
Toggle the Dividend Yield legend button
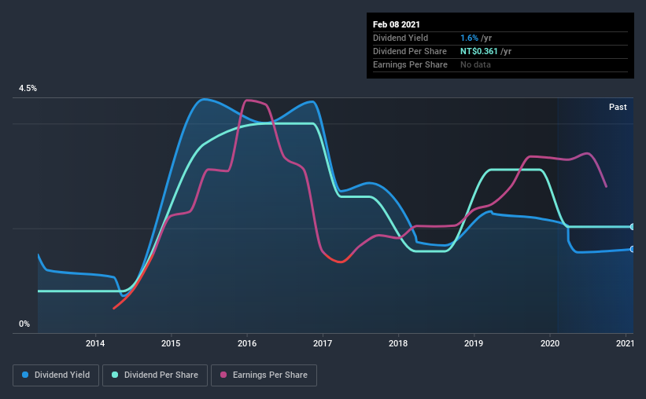56,375
